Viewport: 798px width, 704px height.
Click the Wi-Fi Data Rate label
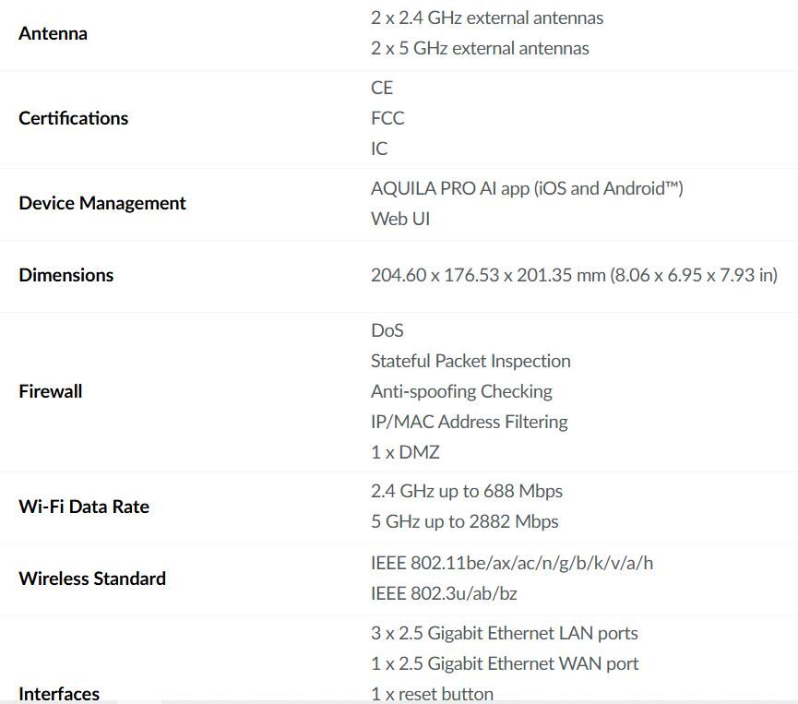(x=83, y=507)
